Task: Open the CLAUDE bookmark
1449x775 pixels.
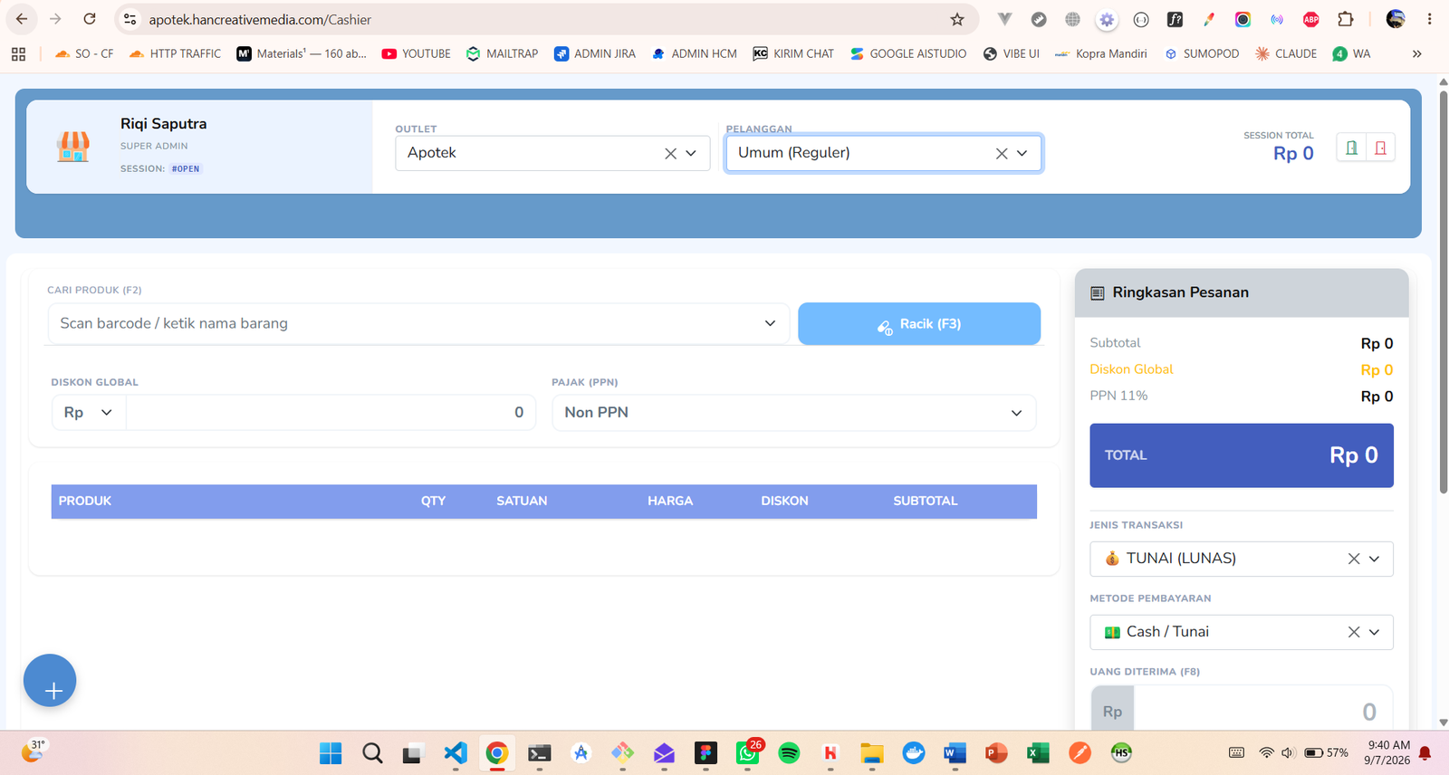Action: click(x=1286, y=54)
